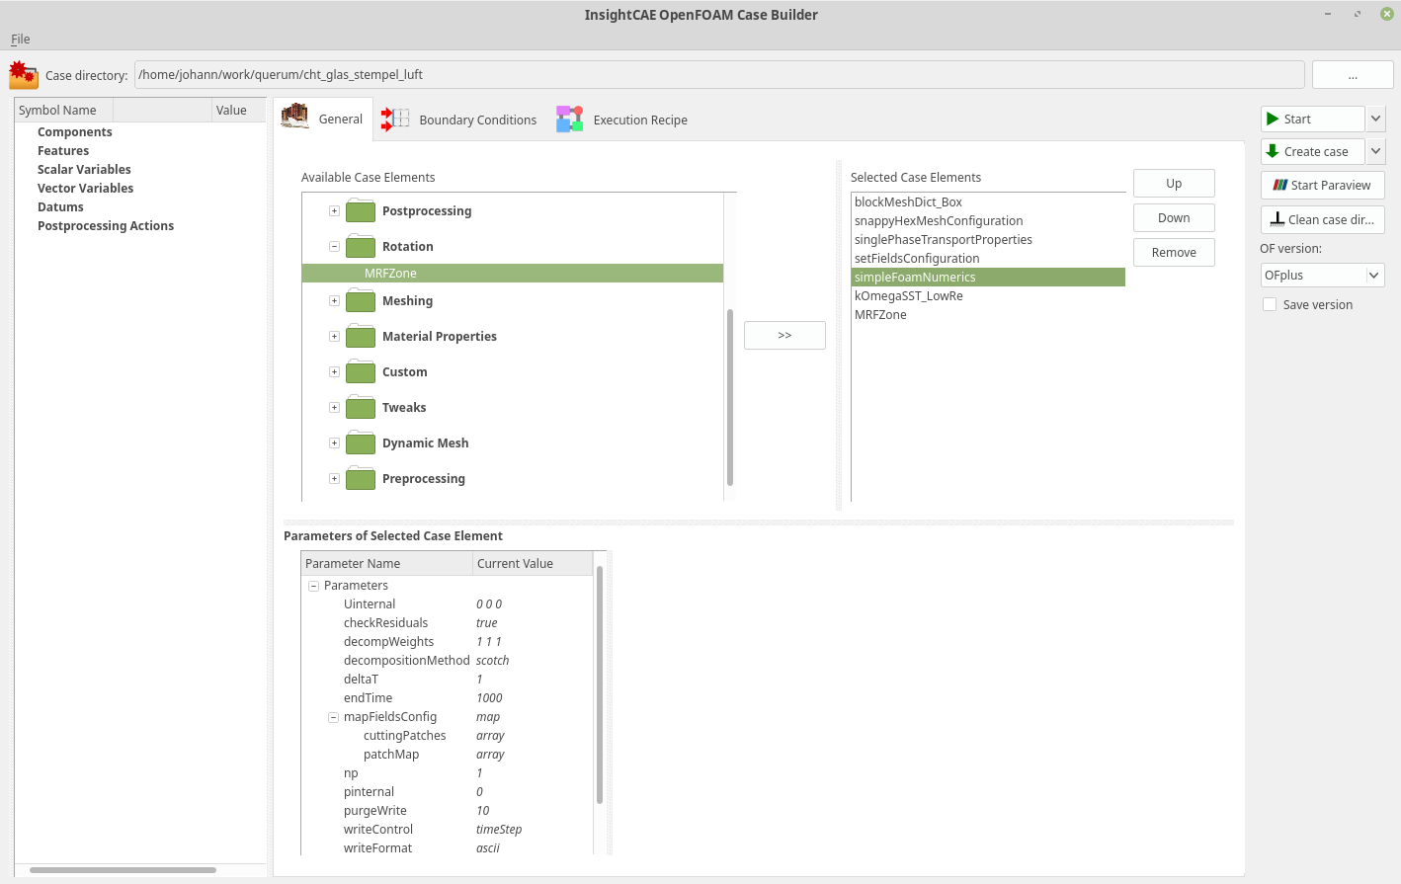Viewport: 1401px width, 884px height.
Task: Select simpleFoamNumerics element
Action: click(988, 277)
